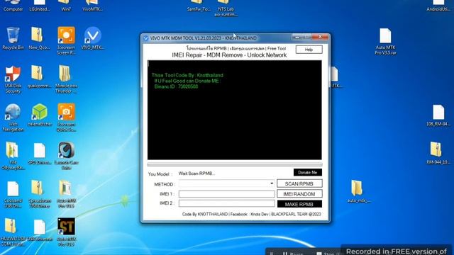Select the HUAWEI USB COM zip folder
454x255 pixels.
pos(11,226)
